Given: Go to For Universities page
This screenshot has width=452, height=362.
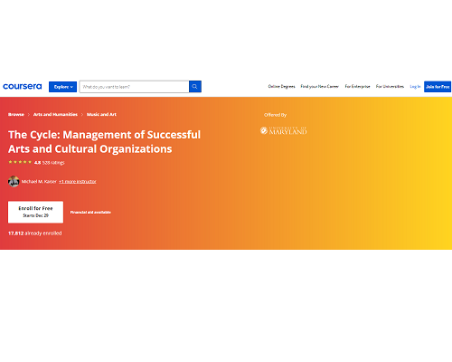Looking at the screenshot, I should [390, 87].
